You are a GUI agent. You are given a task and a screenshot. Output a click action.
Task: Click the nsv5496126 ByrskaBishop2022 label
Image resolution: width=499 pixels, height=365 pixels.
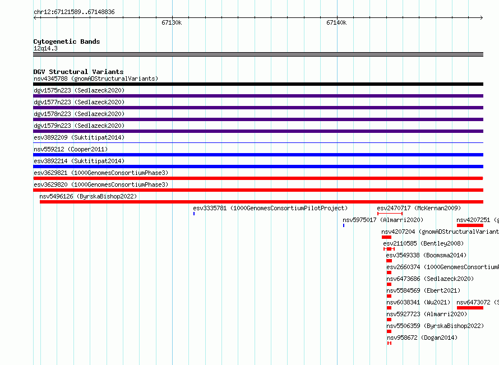click(x=88, y=196)
